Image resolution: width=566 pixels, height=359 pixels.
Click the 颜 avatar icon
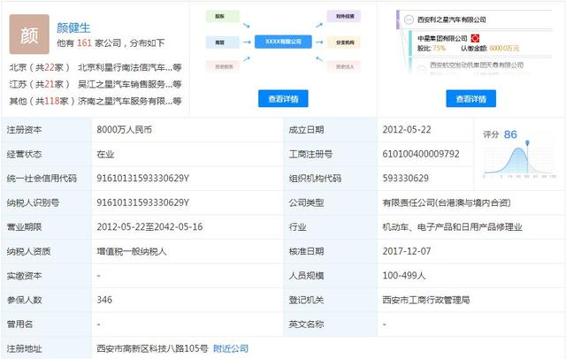pyautogui.click(x=29, y=34)
